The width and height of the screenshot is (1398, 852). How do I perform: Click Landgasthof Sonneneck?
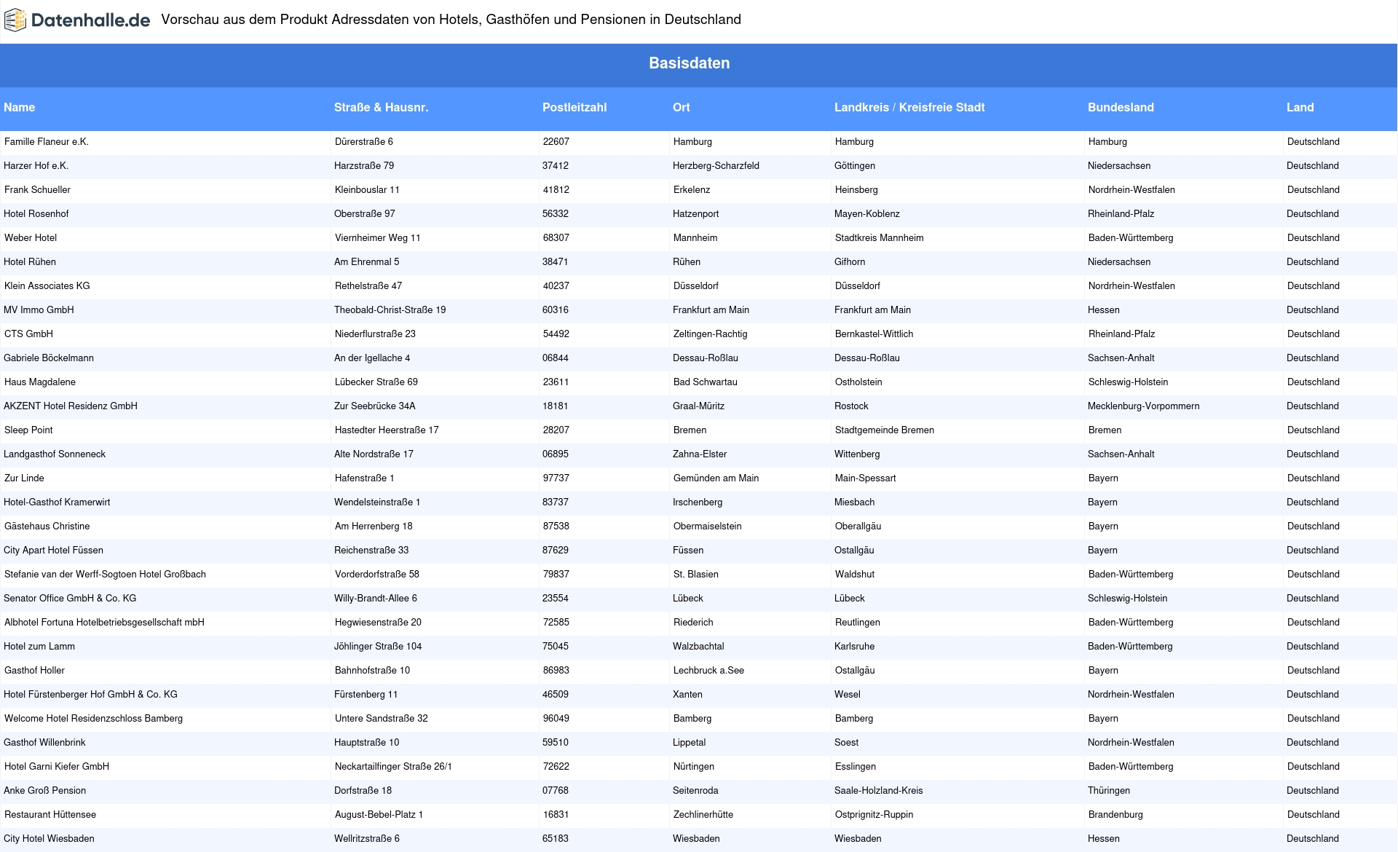[x=55, y=454]
